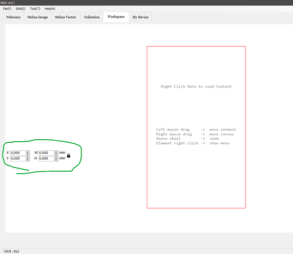Increase the W width value
Image resolution: width=293 pixels, height=254 pixels.
[x=56, y=152]
